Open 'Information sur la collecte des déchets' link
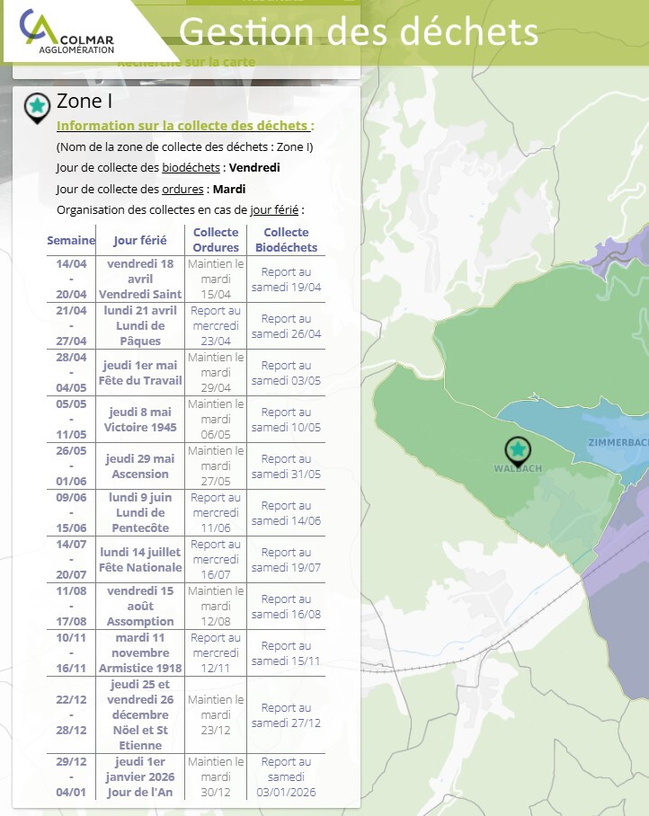 tap(184, 126)
